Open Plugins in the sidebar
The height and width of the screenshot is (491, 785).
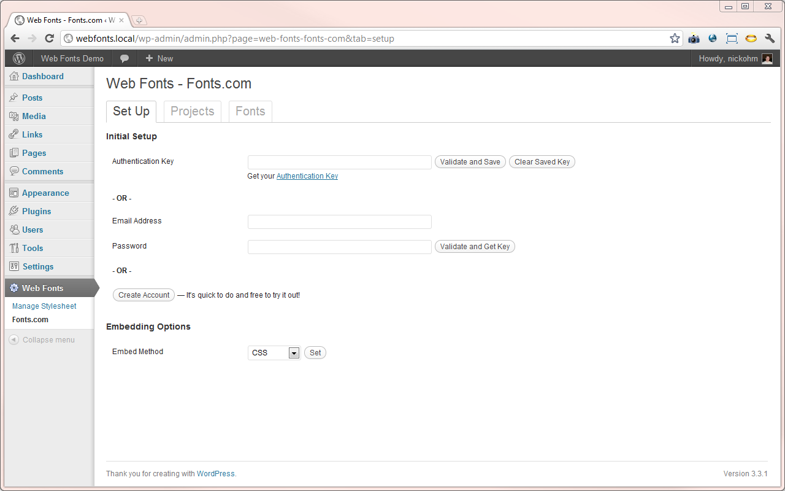[x=37, y=211]
